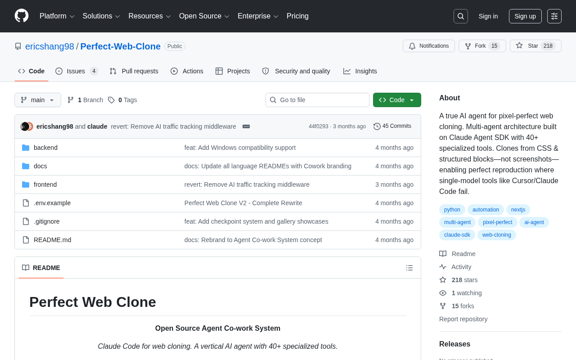Screen dimensions: 576x360
Task: Open the search magnifier in the header
Action: [461, 16]
